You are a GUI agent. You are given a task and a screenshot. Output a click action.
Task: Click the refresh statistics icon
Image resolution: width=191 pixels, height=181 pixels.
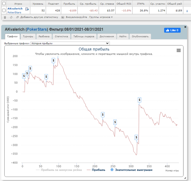coord(11,17)
